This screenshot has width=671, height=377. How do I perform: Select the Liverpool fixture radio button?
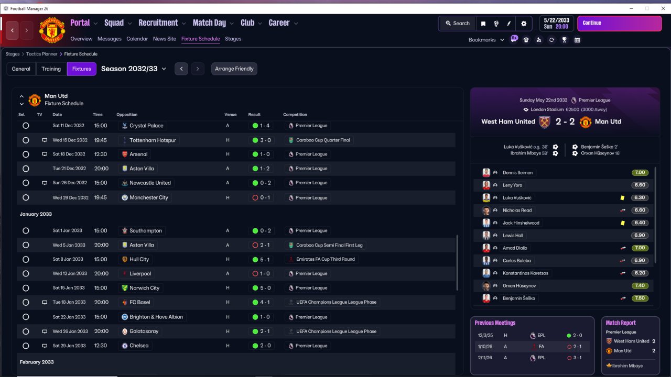[x=26, y=274]
